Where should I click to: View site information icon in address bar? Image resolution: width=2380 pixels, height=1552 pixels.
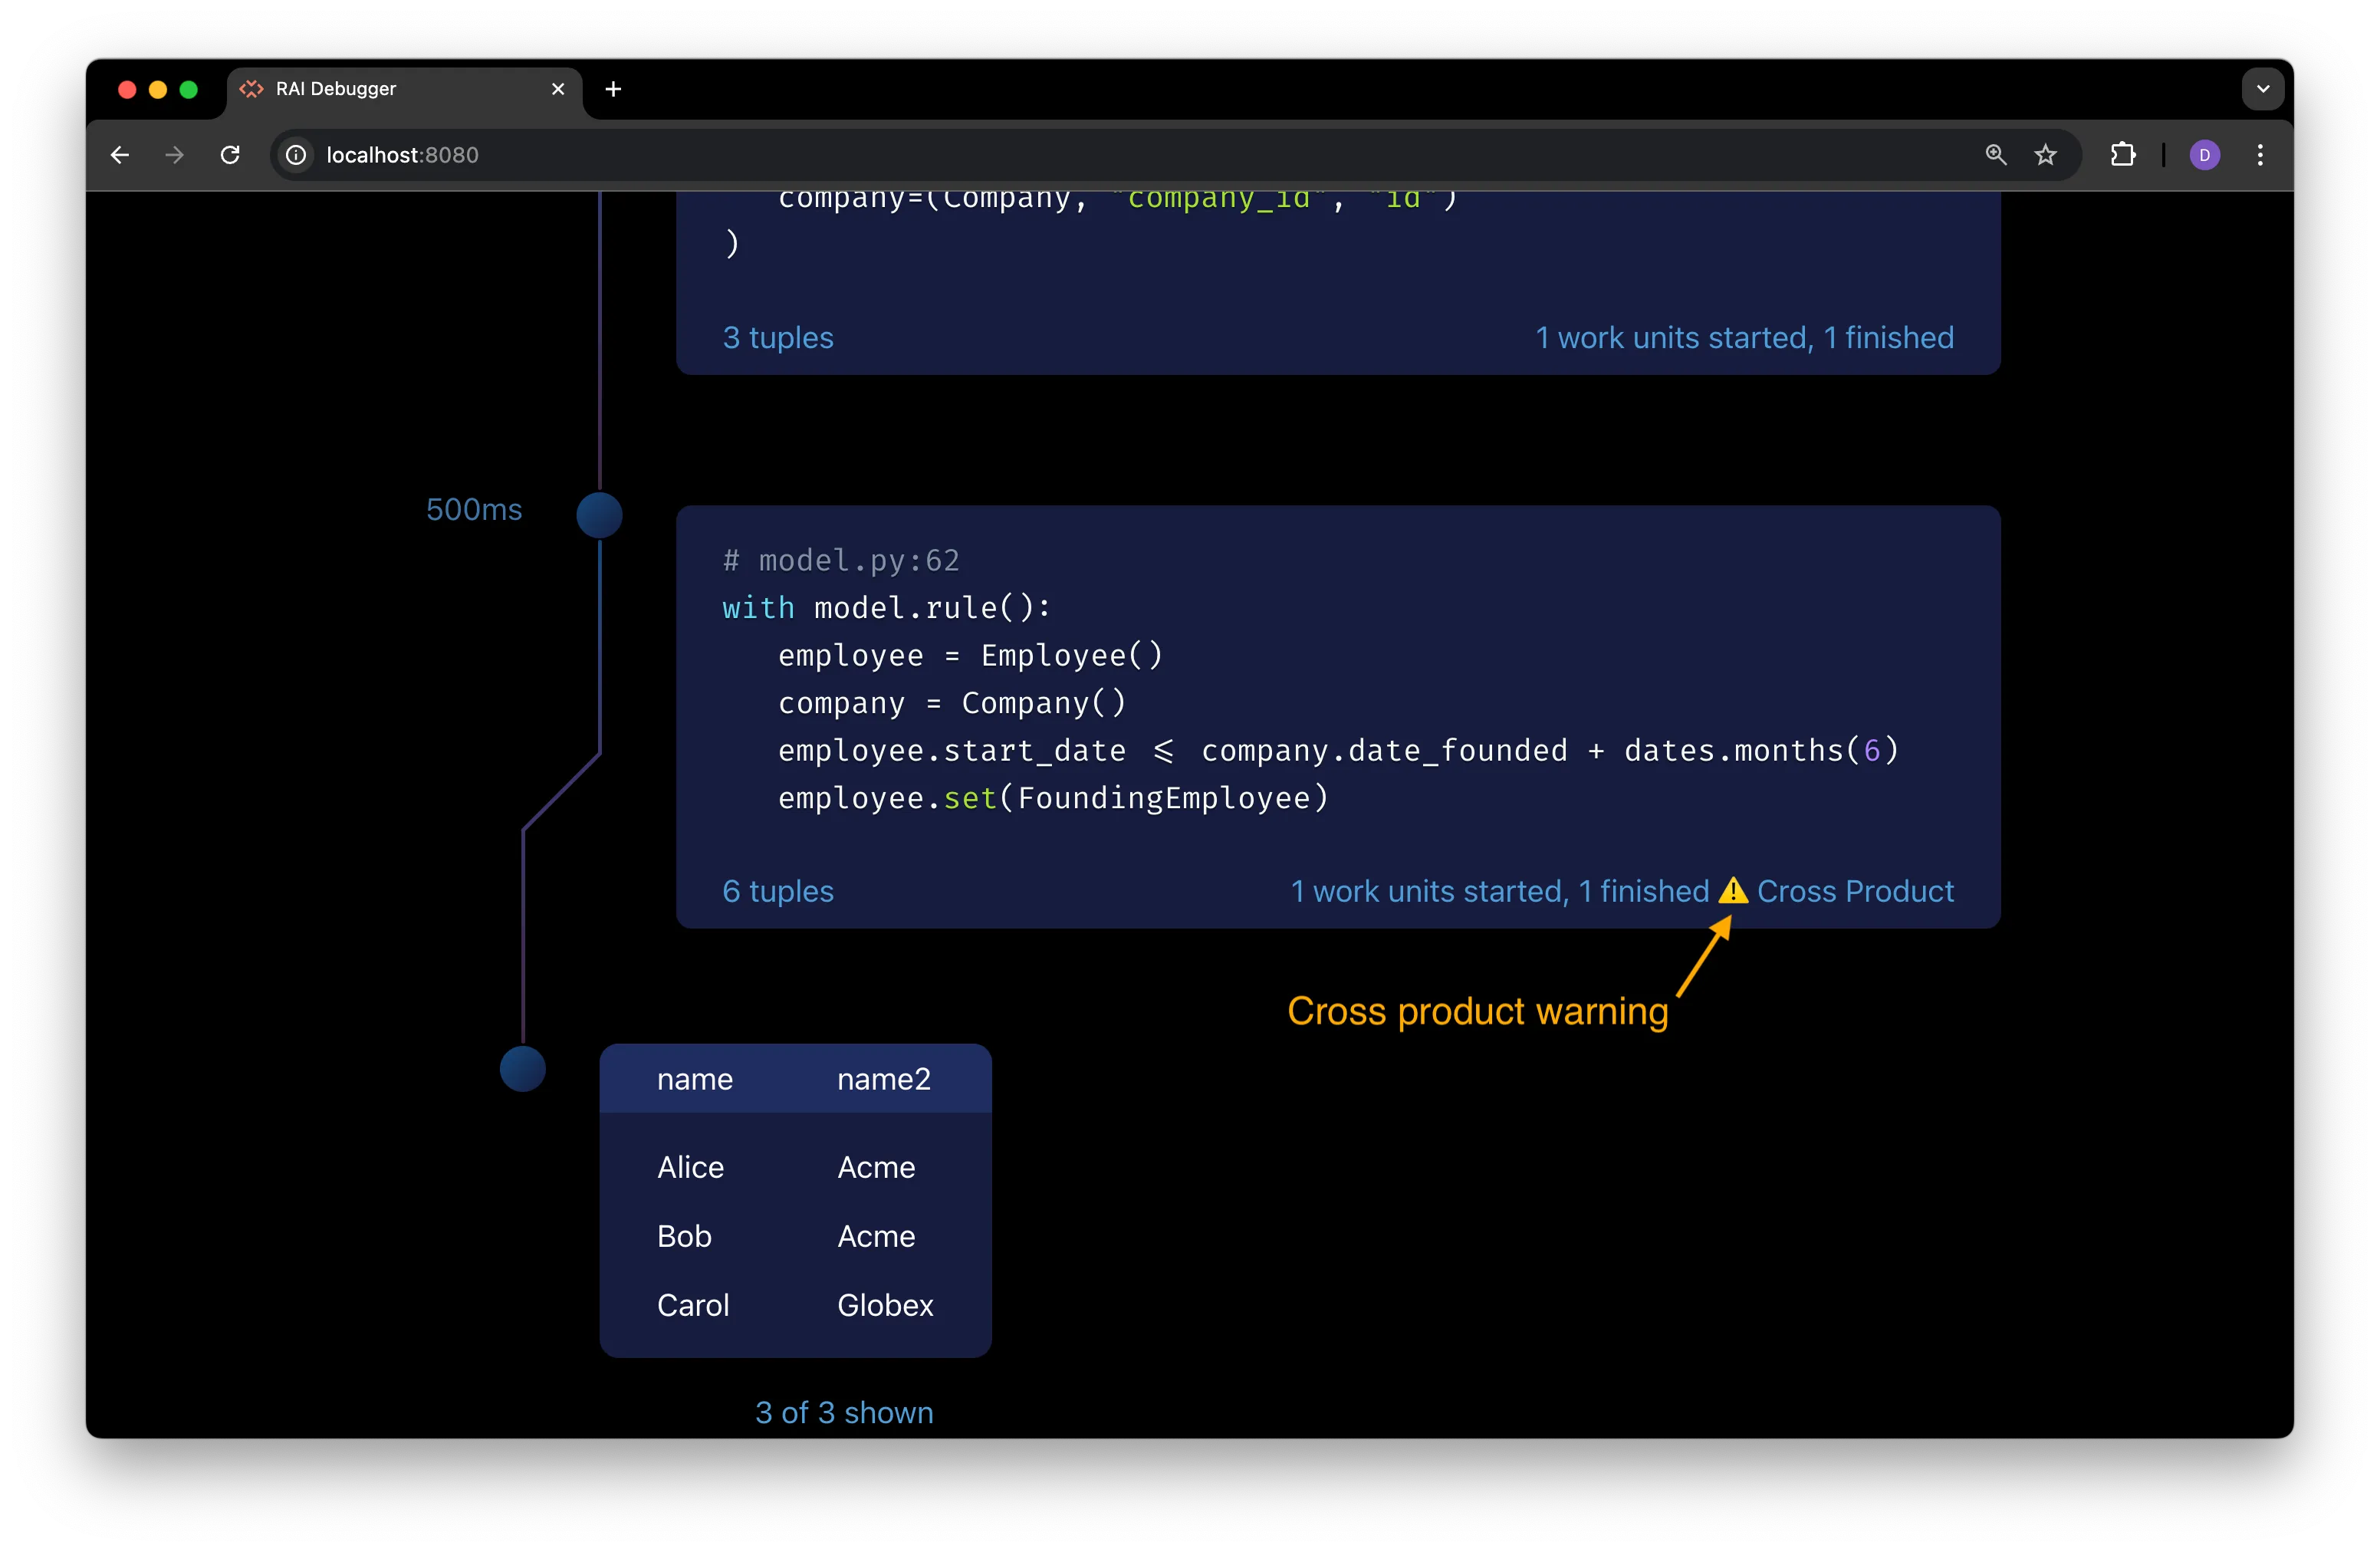click(x=296, y=155)
